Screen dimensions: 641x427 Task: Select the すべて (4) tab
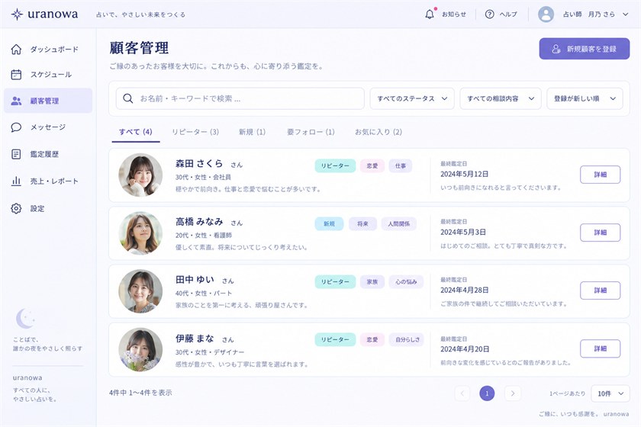[136, 132]
